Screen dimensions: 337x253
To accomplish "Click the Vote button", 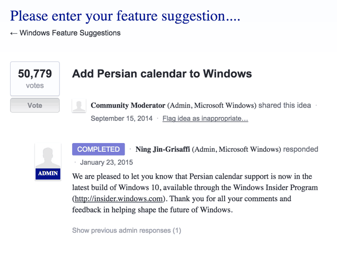I will (35, 105).
